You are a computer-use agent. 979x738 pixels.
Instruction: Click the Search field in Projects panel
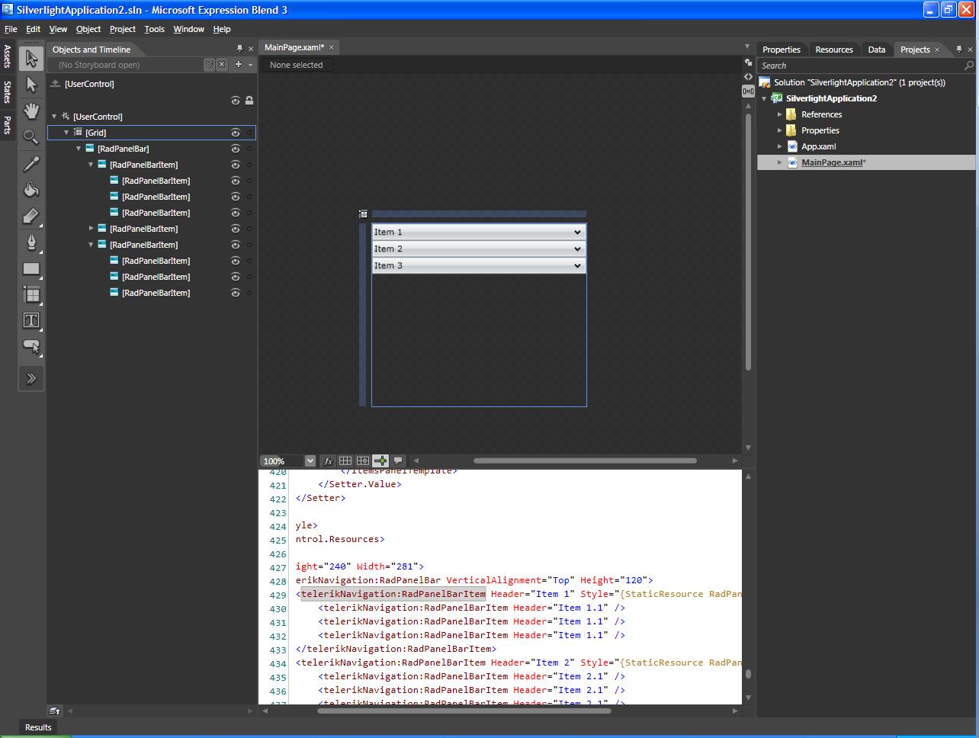860,66
